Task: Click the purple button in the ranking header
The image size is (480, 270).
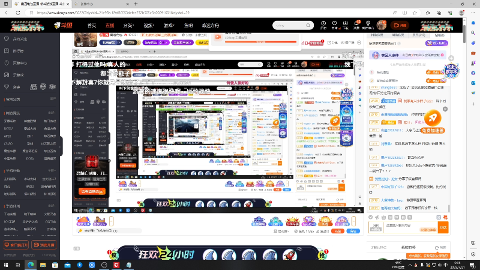Action: point(437,43)
